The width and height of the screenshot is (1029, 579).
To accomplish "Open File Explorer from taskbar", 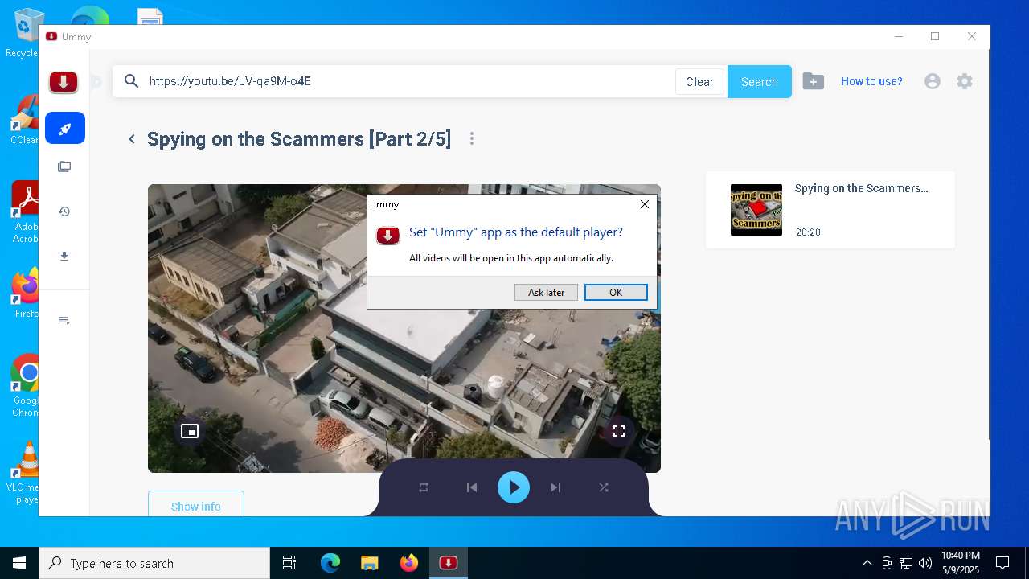I will point(369,563).
